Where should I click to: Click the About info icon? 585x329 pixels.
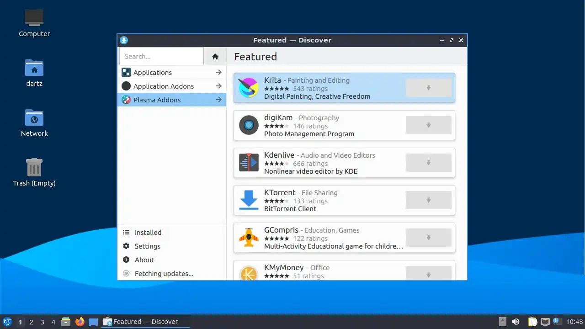pos(126,260)
